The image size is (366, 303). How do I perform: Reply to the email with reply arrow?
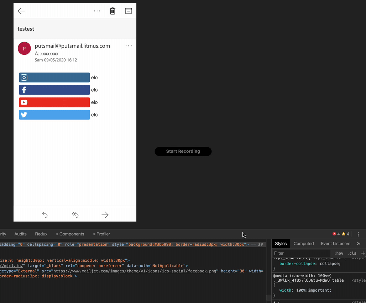pos(45,214)
